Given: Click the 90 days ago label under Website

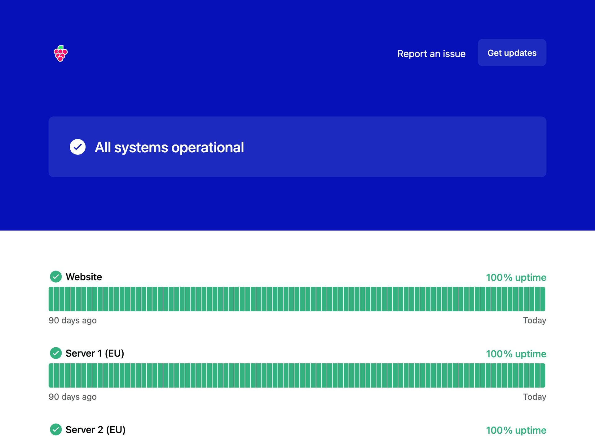Looking at the screenshot, I should click(73, 320).
